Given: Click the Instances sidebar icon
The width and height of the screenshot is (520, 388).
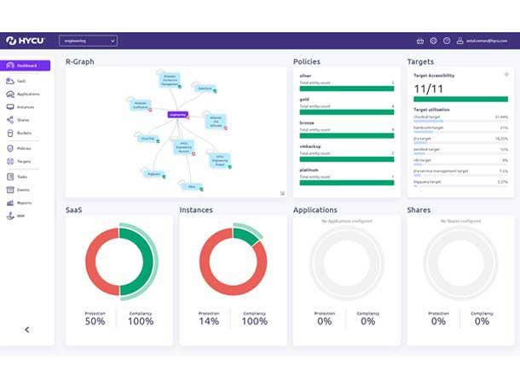Looking at the screenshot, I should pyautogui.click(x=9, y=107).
